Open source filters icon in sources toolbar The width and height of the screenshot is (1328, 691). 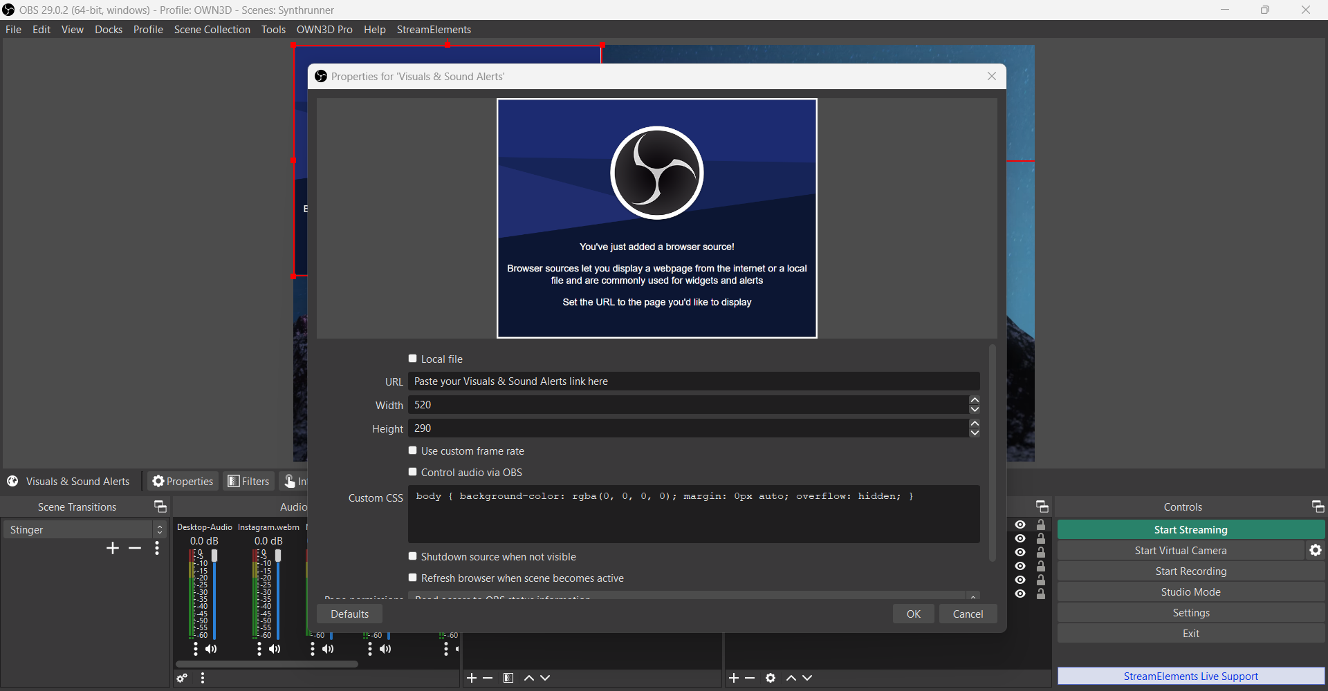(508, 678)
